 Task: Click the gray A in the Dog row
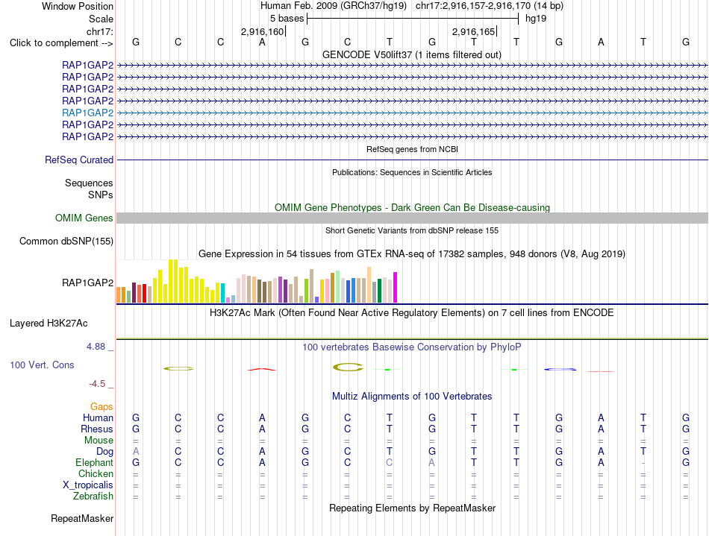point(136,451)
